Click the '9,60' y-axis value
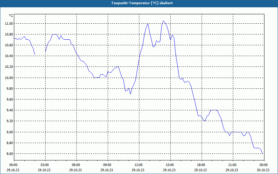The height and width of the screenshot is (174, 278). pyautogui.click(x=10, y=100)
